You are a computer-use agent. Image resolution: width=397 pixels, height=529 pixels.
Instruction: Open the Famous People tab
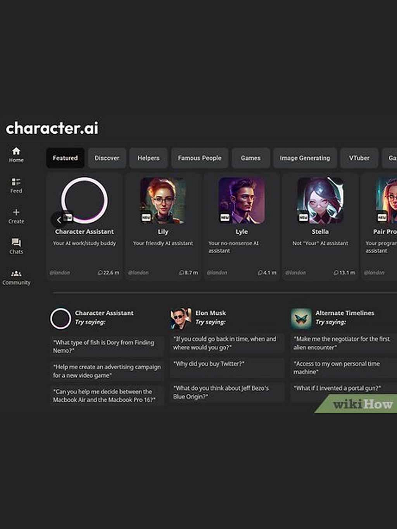click(x=200, y=158)
